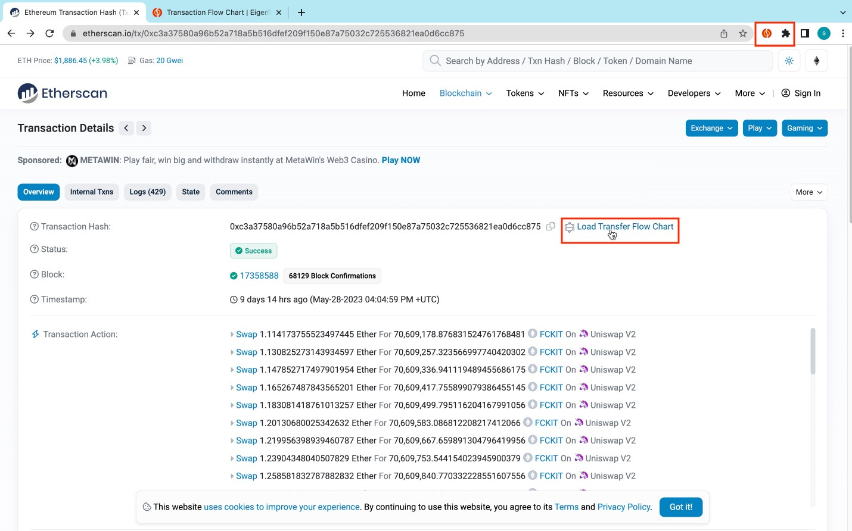
Task: Click the Etherscan logo
Action: pyautogui.click(x=63, y=93)
